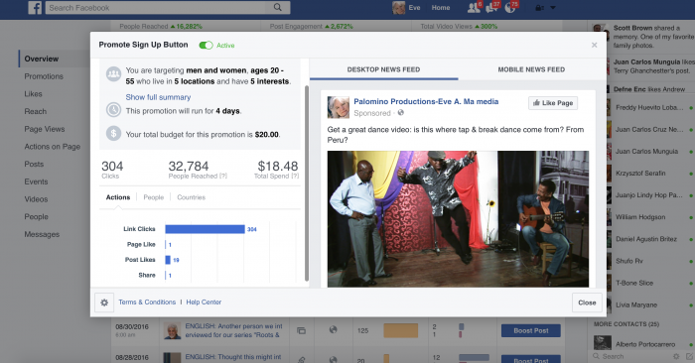Switch to Mobile News Feed tab
695x363 pixels.
click(531, 69)
